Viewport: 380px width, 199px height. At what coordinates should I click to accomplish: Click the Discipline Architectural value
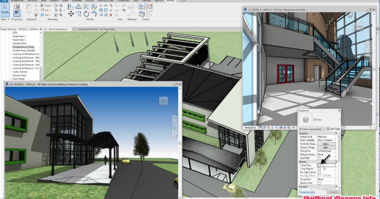pos(326,151)
